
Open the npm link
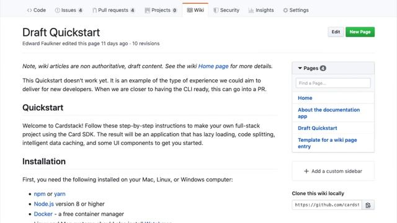[40, 194]
